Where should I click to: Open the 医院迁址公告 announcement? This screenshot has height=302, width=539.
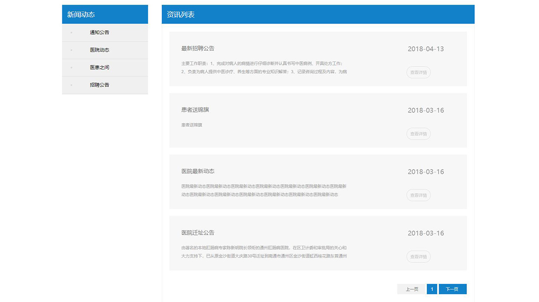(198, 233)
